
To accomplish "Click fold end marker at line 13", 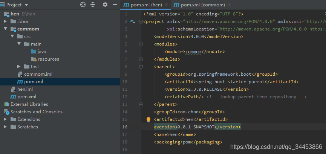I will 141,104.
